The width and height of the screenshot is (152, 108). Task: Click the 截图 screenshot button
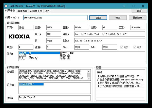pos(139,11)
